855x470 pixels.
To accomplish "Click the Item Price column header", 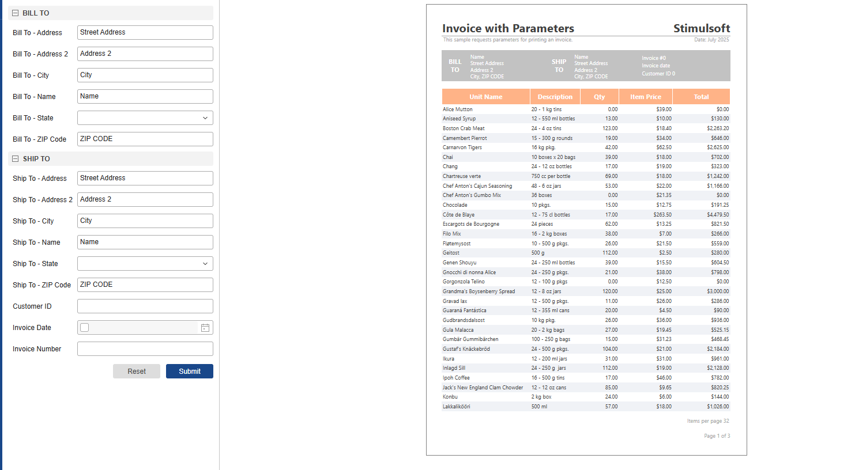I will pos(646,97).
